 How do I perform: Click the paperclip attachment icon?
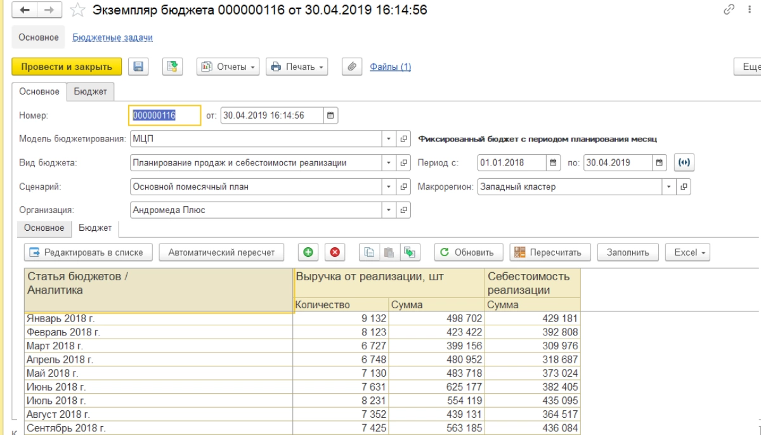click(351, 67)
